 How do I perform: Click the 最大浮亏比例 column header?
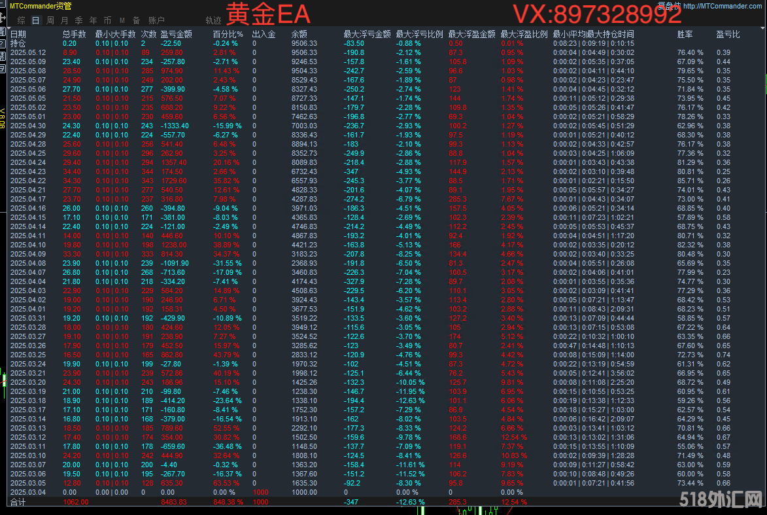(419, 34)
